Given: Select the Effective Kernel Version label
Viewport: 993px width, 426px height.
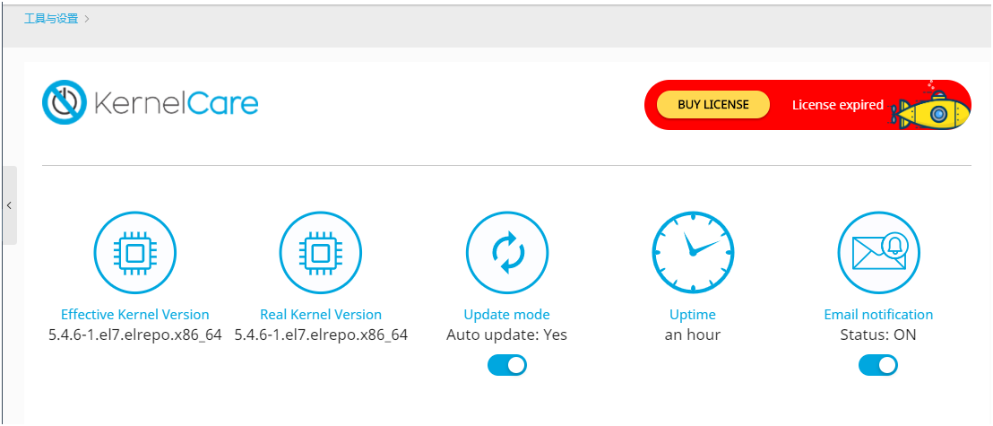Looking at the screenshot, I should click(135, 315).
